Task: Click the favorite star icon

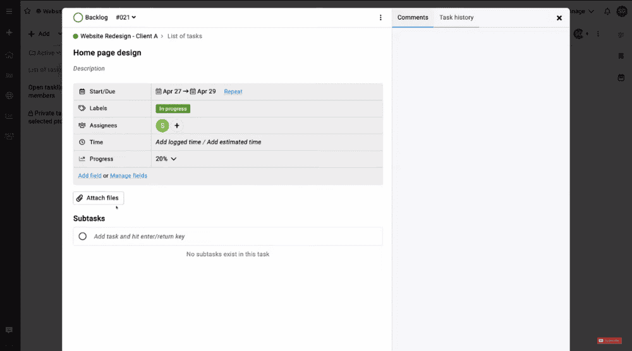Action: 27,11
